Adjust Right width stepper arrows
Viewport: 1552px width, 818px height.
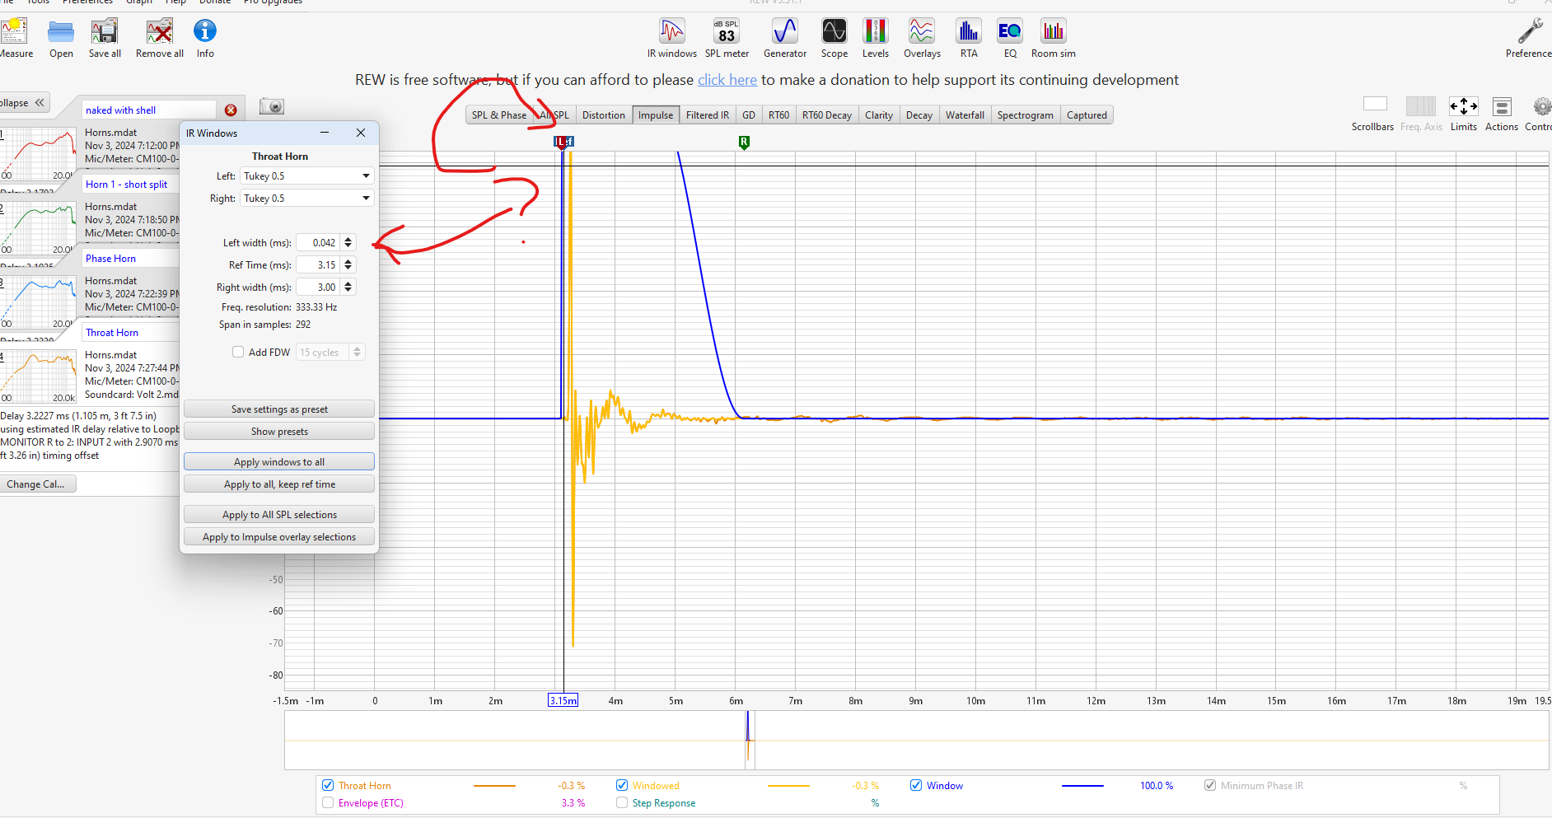tap(348, 287)
